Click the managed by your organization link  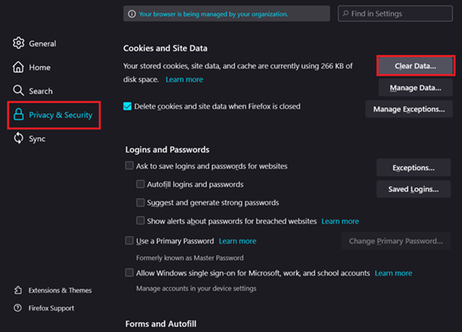pyautogui.click(x=213, y=14)
